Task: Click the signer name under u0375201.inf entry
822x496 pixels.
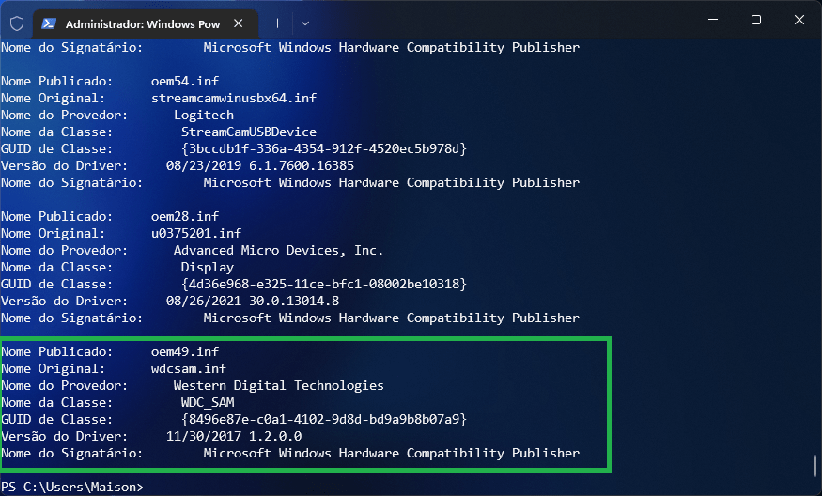Action: click(392, 318)
